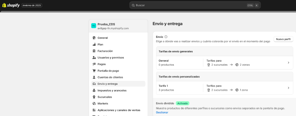Click the Invierno de 2025 badge
296x116 pixels.
pos(32,5)
